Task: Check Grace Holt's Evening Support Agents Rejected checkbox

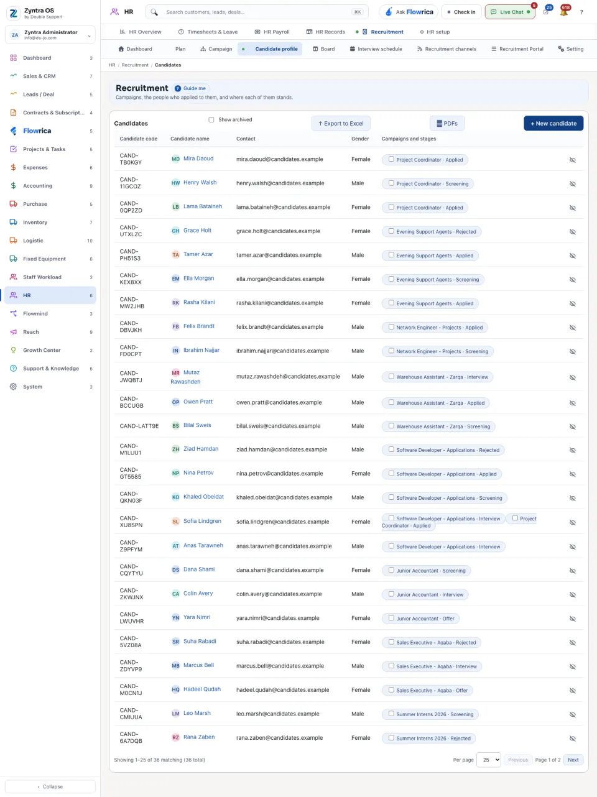Action: click(391, 231)
